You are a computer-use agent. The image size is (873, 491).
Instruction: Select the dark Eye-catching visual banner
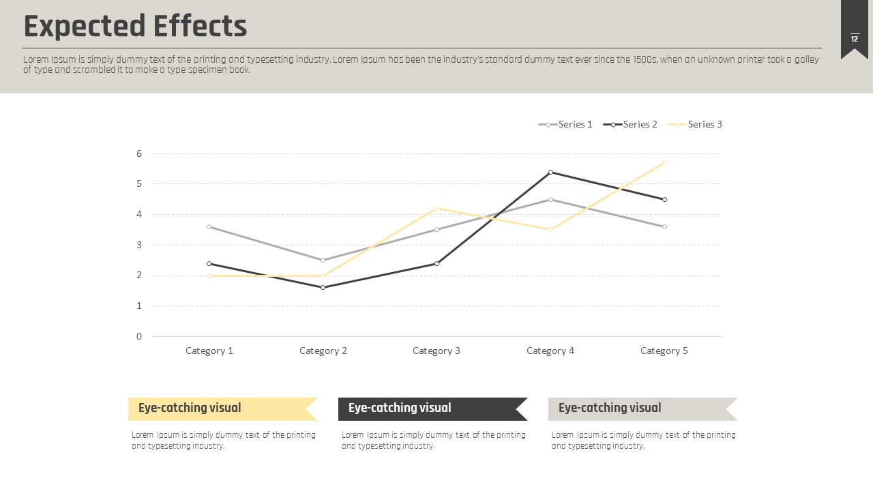click(432, 408)
